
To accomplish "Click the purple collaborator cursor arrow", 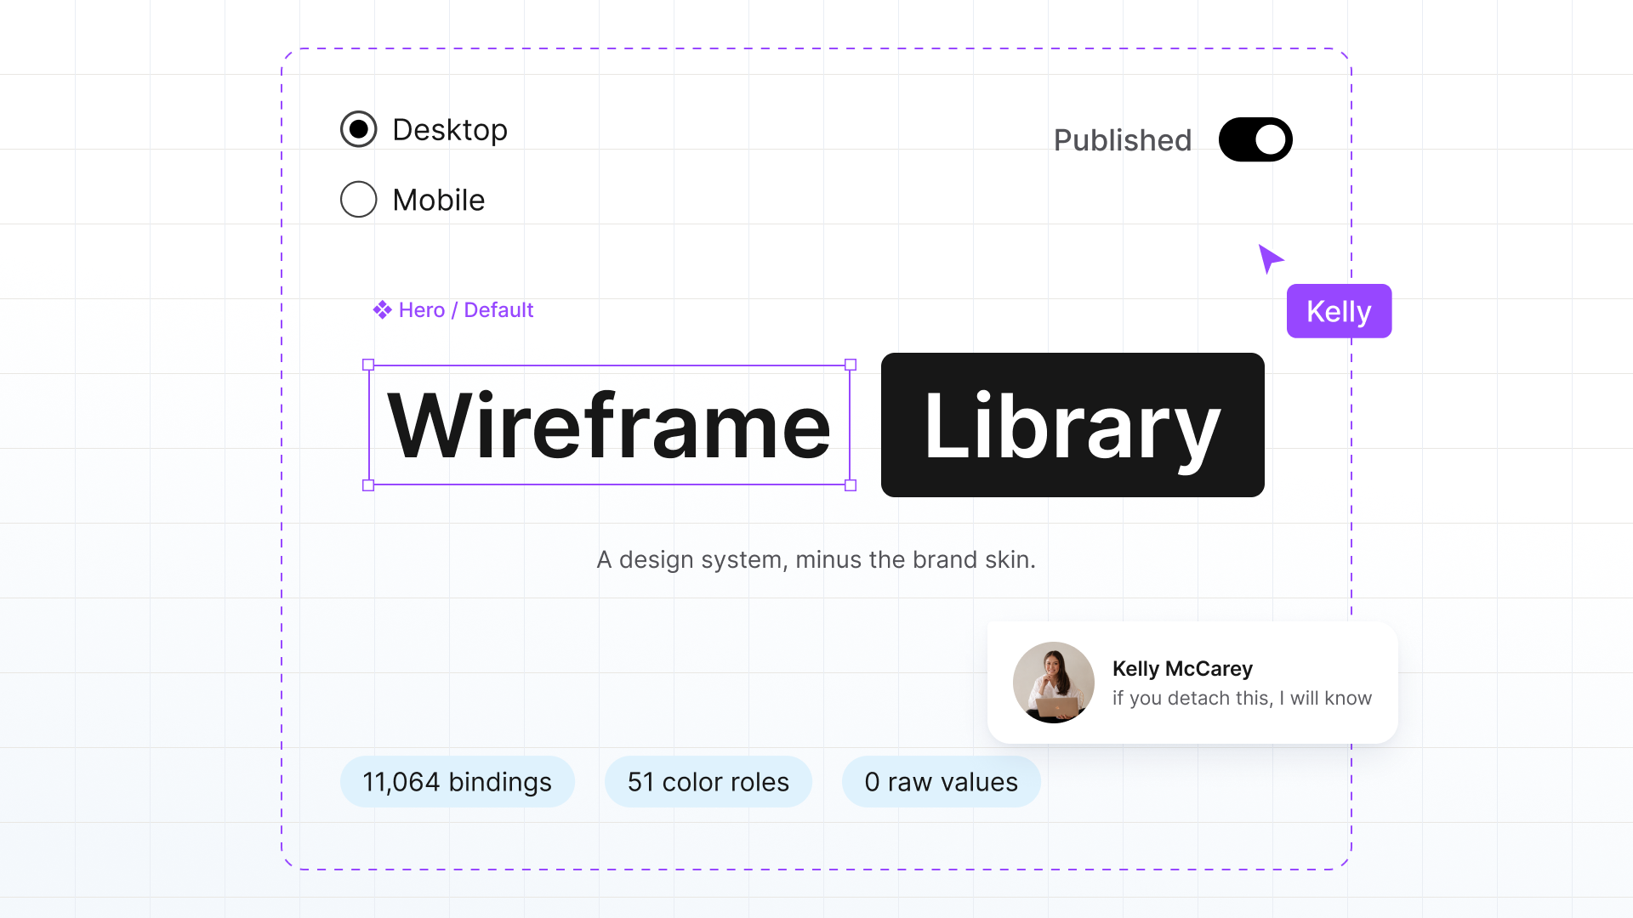I will 1269,258.
